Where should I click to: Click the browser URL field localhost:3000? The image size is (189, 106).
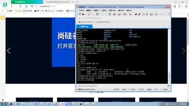45,6
